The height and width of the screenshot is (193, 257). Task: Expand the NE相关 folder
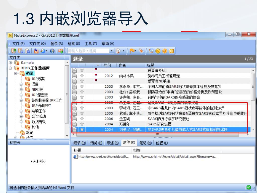(21, 89)
